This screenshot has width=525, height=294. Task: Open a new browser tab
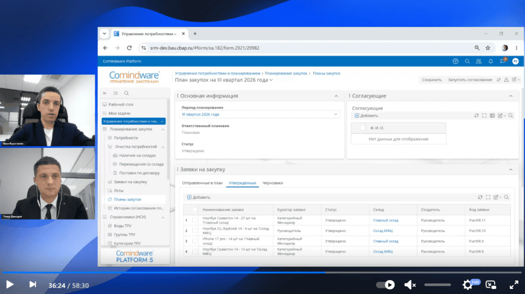tap(195, 33)
